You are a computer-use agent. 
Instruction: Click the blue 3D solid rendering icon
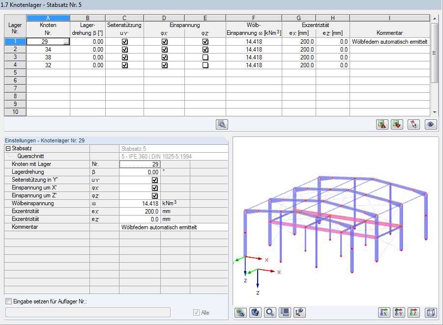pos(255,312)
